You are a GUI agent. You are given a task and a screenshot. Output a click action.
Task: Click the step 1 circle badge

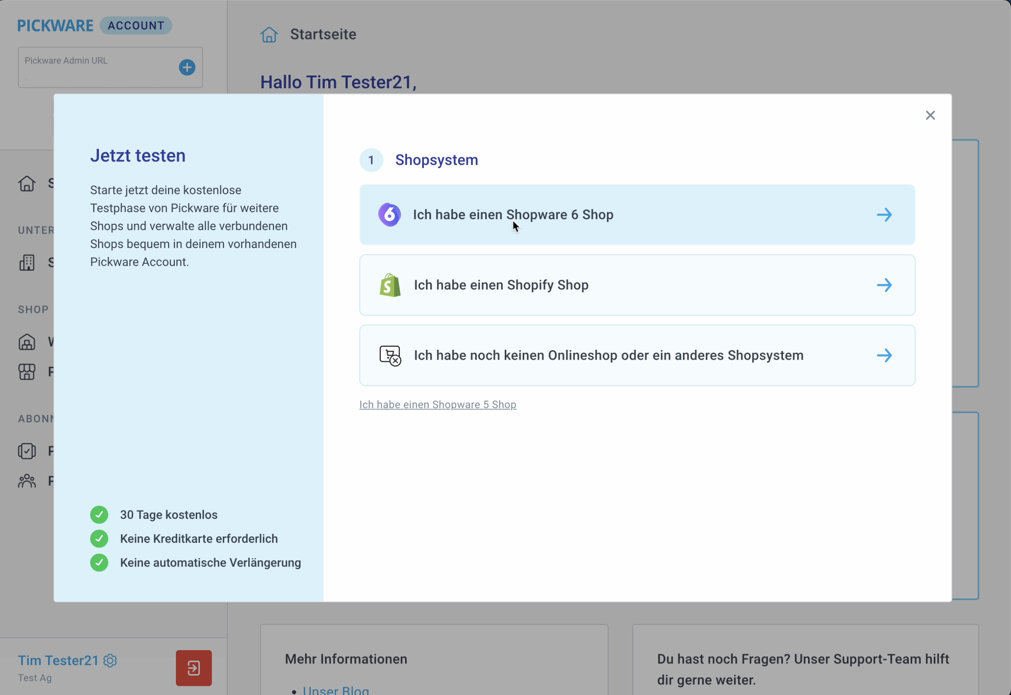click(x=371, y=160)
